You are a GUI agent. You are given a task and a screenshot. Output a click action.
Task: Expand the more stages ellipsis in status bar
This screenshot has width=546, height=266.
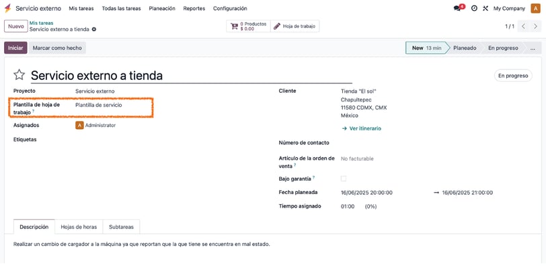[x=533, y=48]
